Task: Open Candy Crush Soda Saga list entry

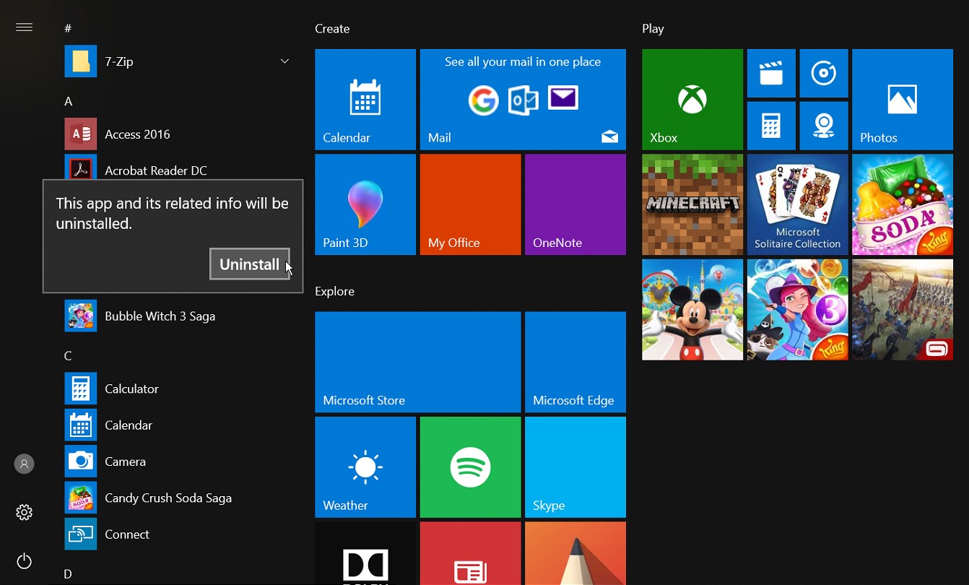Action: (179, 498)
